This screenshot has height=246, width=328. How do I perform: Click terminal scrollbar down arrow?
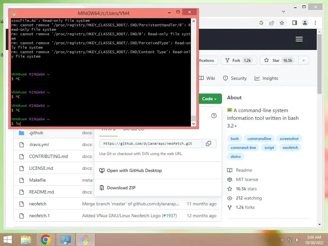(193, 124)
